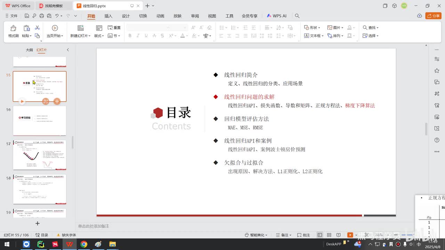Click the Reset (重置) slide button
The width and height of the screenshot is (445, 250).
pyautogui.click(x=114, y=28)
